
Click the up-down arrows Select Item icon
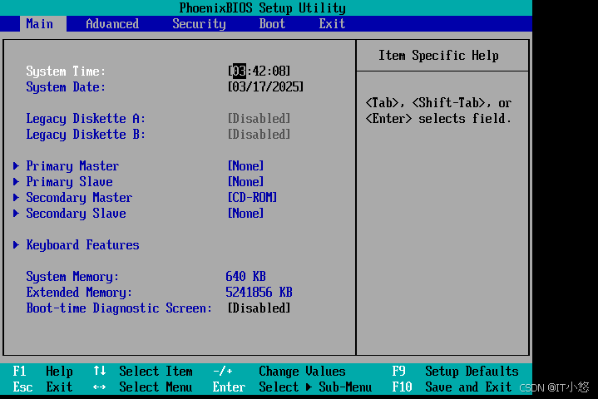click(100, 371)
